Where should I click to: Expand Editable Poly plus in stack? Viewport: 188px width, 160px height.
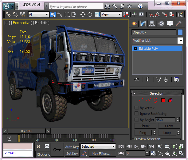coord(135,49)
